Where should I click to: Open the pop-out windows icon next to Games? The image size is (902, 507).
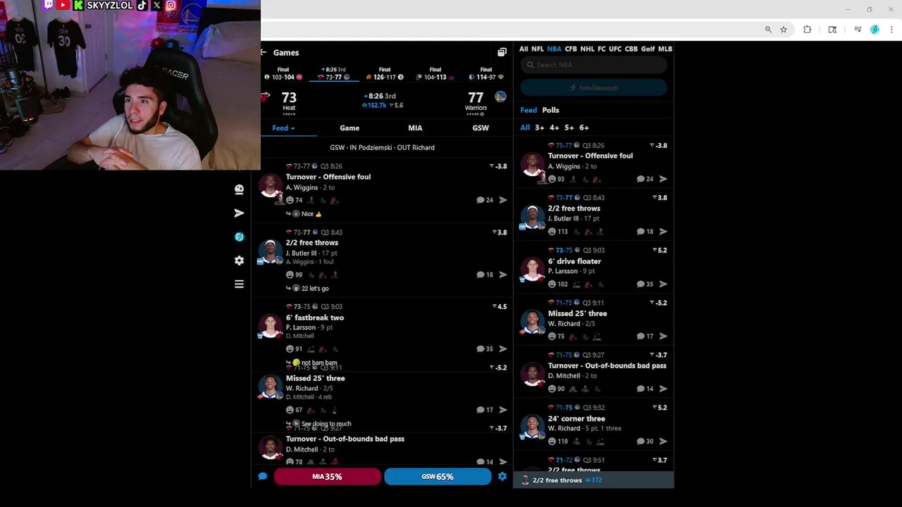pos(502,52)
